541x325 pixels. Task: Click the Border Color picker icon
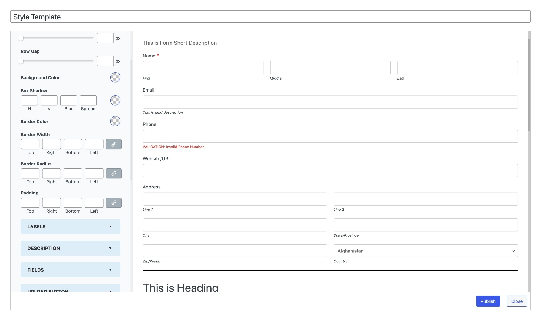115,121
